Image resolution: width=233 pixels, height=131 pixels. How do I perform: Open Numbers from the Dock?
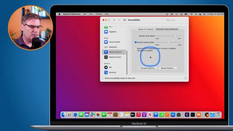pyautogui.click(x=162, y=115)
